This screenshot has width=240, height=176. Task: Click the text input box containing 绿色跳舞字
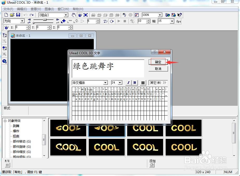click(x=108, y=68)
